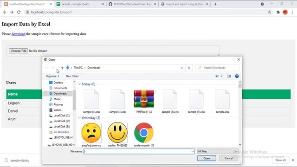Select Desktop in the navigation pane
297x167 pixels.
(x=58, y=83)
